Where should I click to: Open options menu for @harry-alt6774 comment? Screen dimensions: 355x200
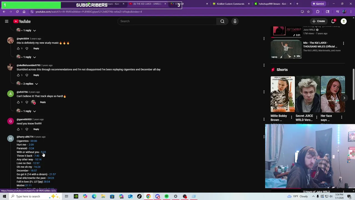[x=264, y=137]
